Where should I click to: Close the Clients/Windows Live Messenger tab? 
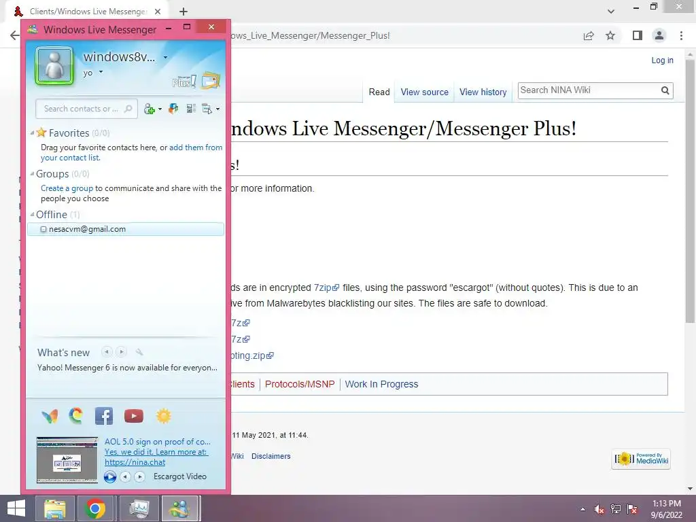[158, 12]
